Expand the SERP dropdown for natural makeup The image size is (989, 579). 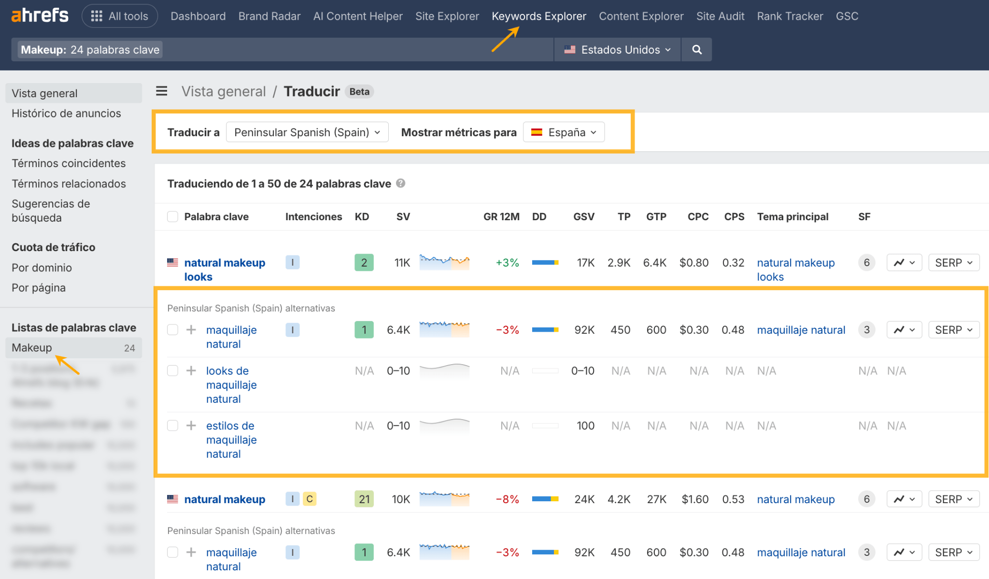pos(953,499)
